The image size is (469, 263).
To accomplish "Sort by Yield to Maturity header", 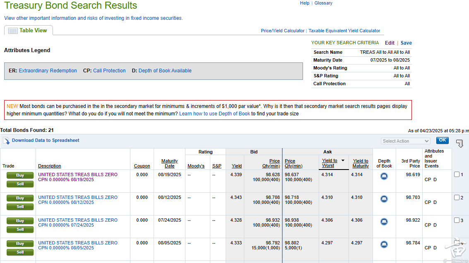I will (361, 163).
